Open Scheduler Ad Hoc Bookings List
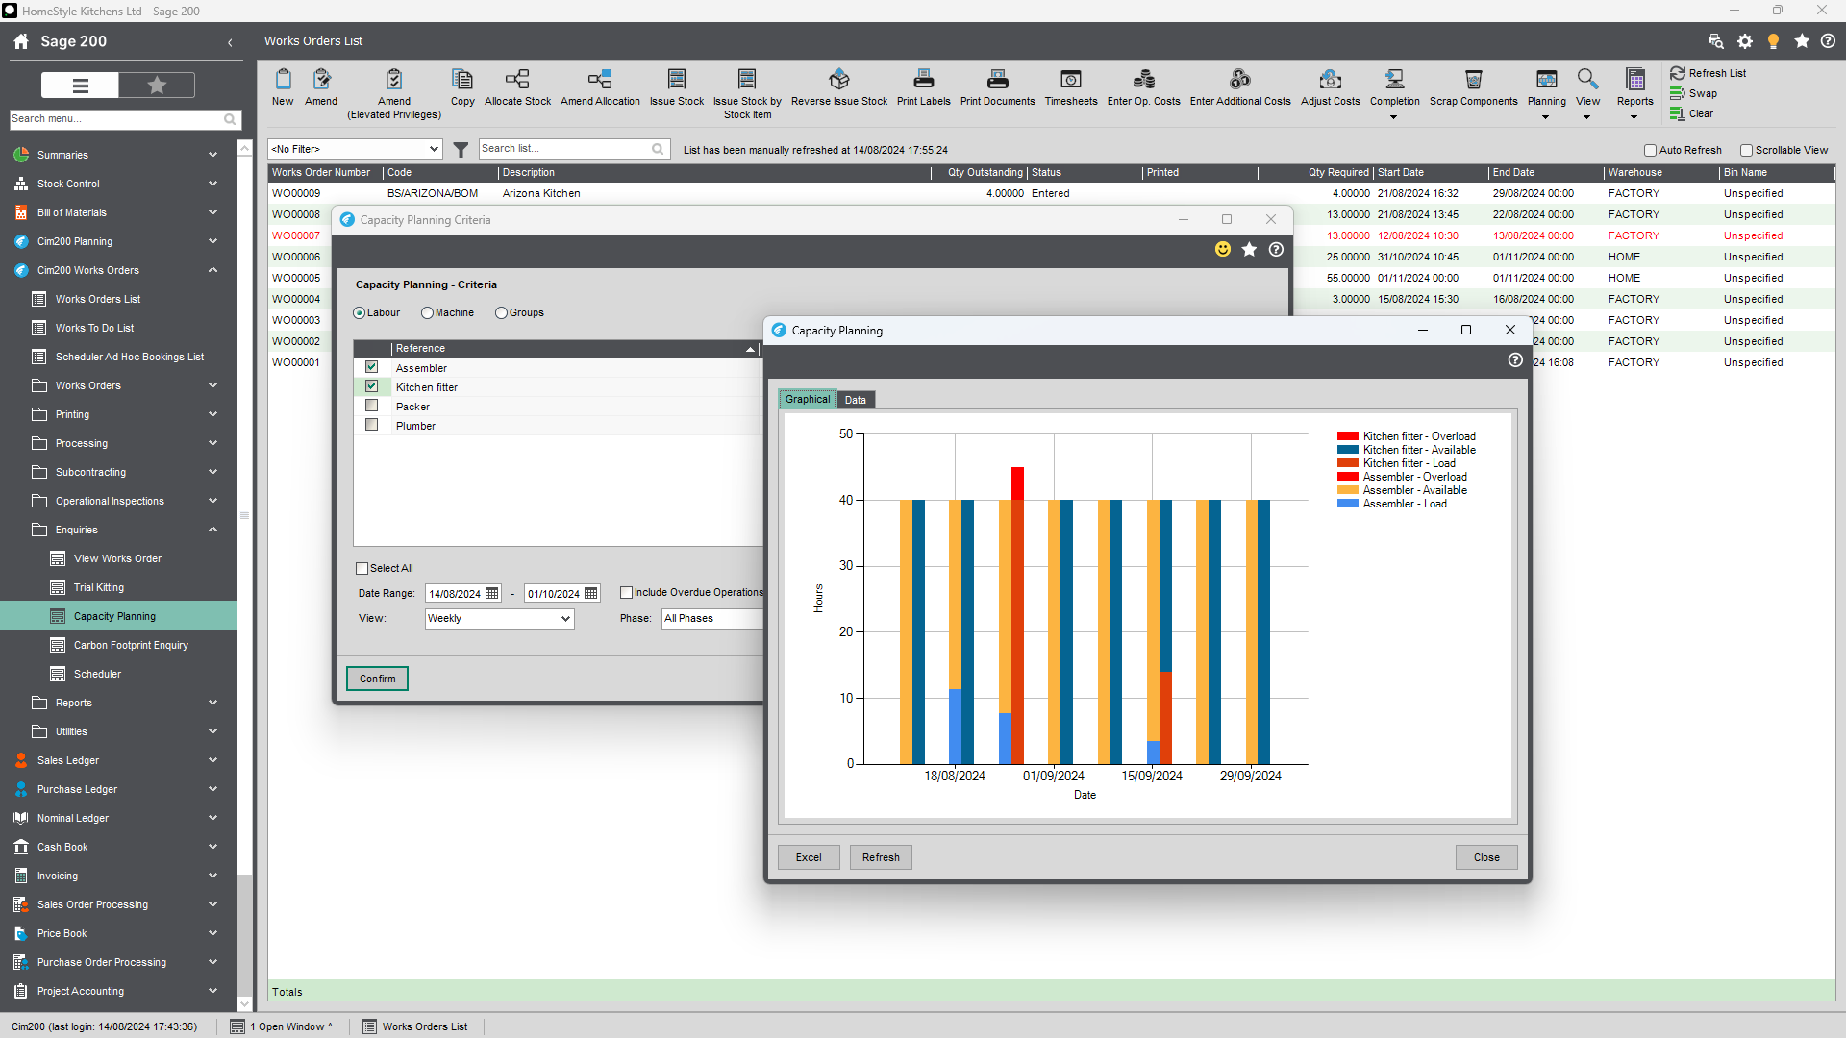This screenshot has height=1038, width=1846. click(x=129, y=357)
